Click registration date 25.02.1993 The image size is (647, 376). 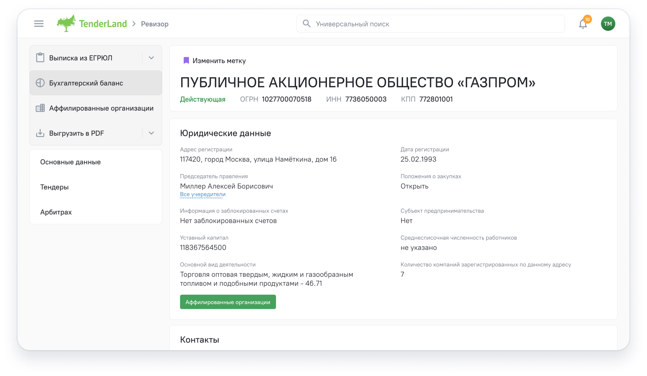pos(418,159)
